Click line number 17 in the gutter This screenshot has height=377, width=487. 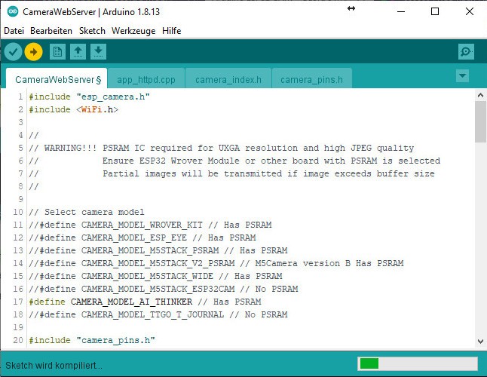18,302
